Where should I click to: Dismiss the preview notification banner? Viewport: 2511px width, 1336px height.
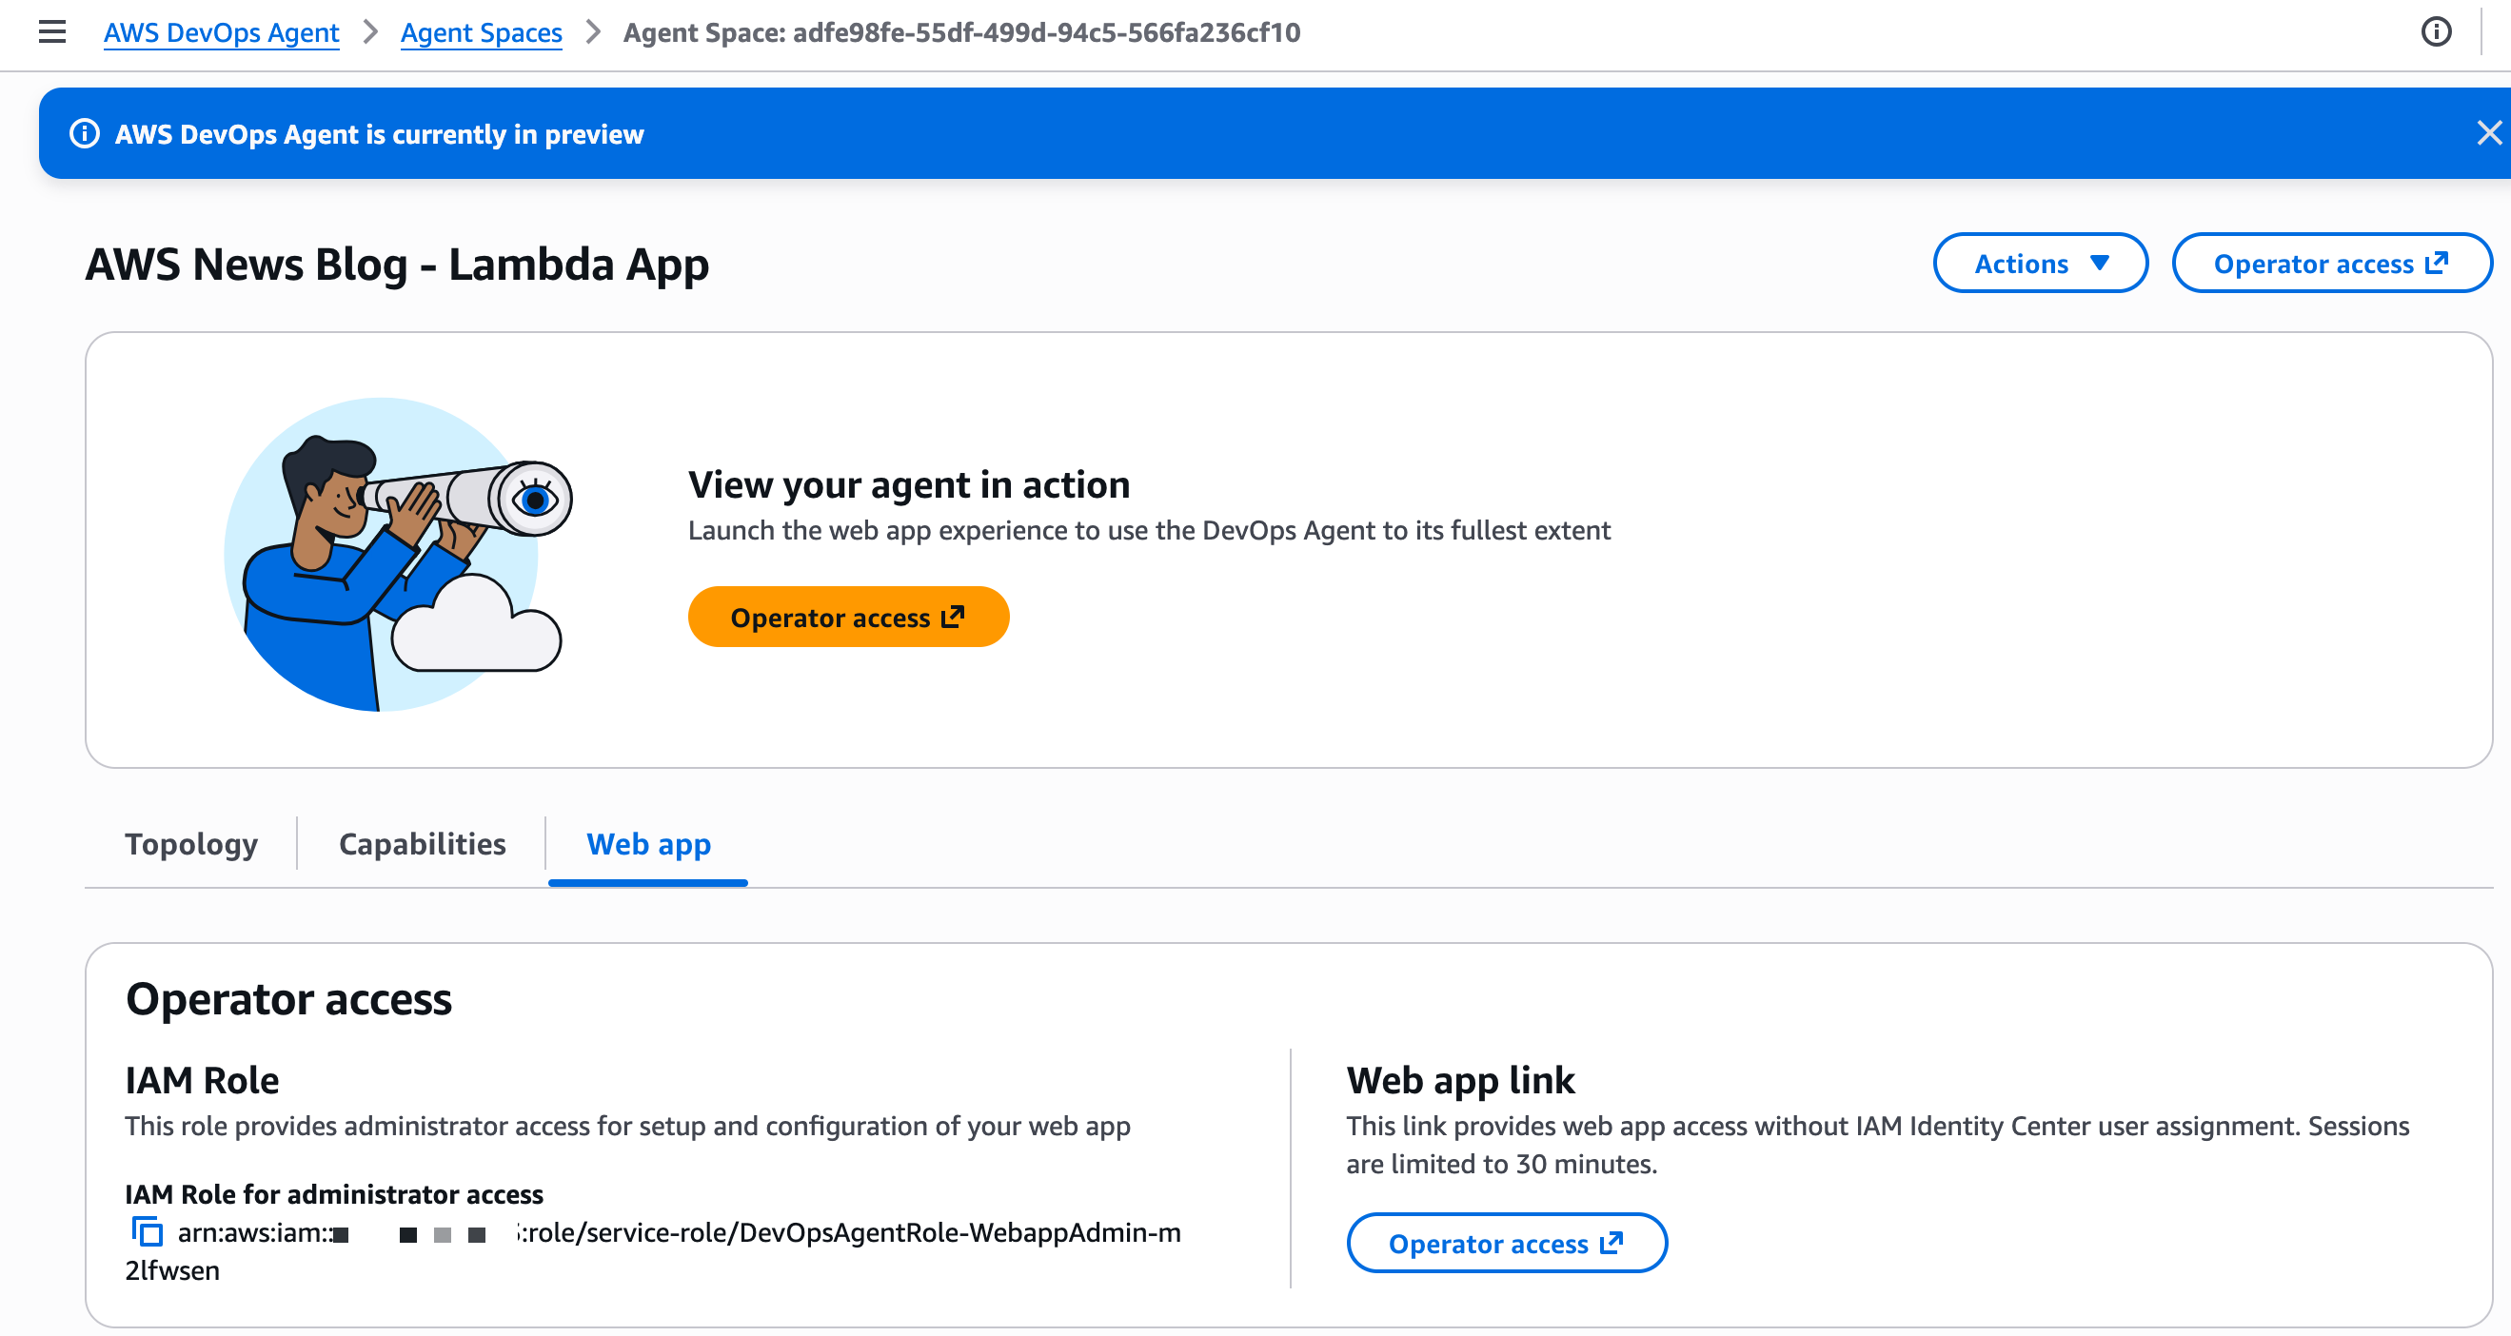2487,133
